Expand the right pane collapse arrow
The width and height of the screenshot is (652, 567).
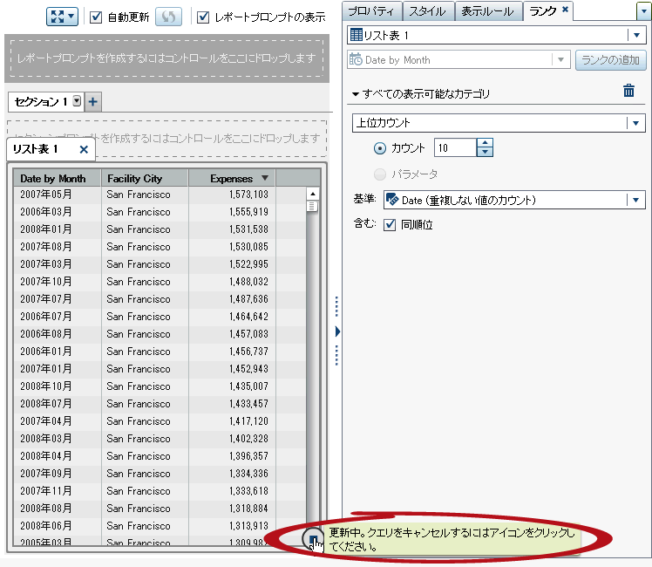[337, 331]
